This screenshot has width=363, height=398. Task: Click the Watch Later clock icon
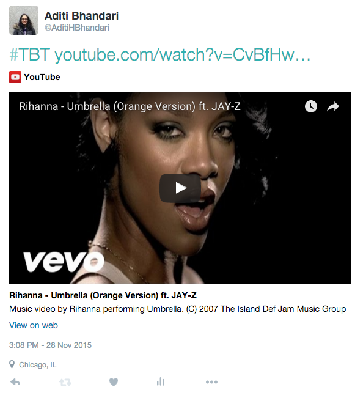click(310, 106)
